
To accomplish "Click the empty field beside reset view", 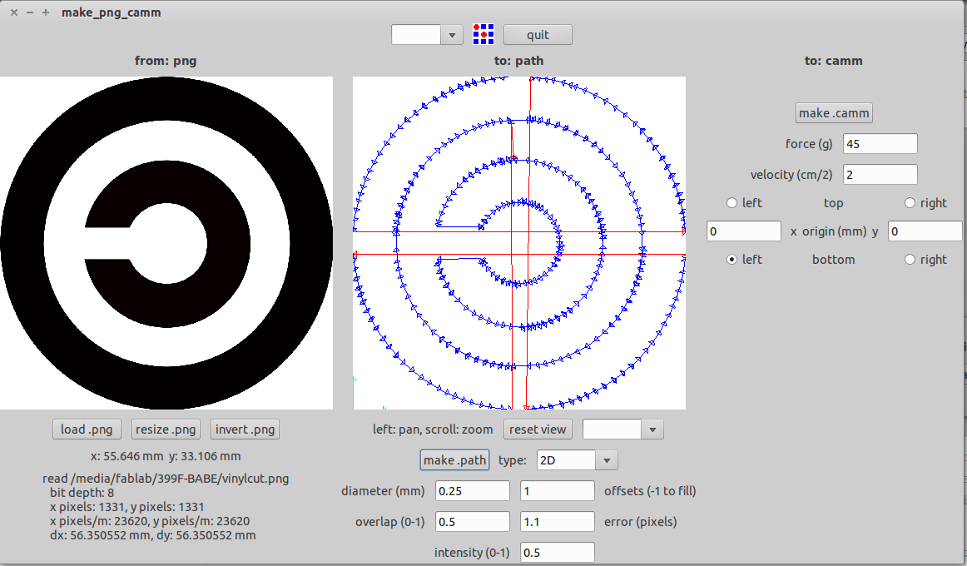I will [612, 429].
